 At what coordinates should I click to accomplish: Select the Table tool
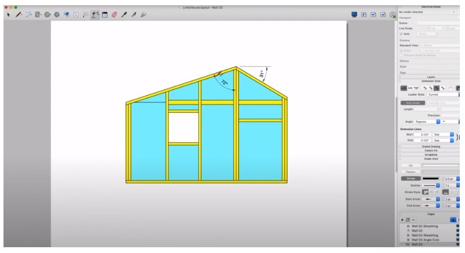pyautogui.click(x=105, y=15)
